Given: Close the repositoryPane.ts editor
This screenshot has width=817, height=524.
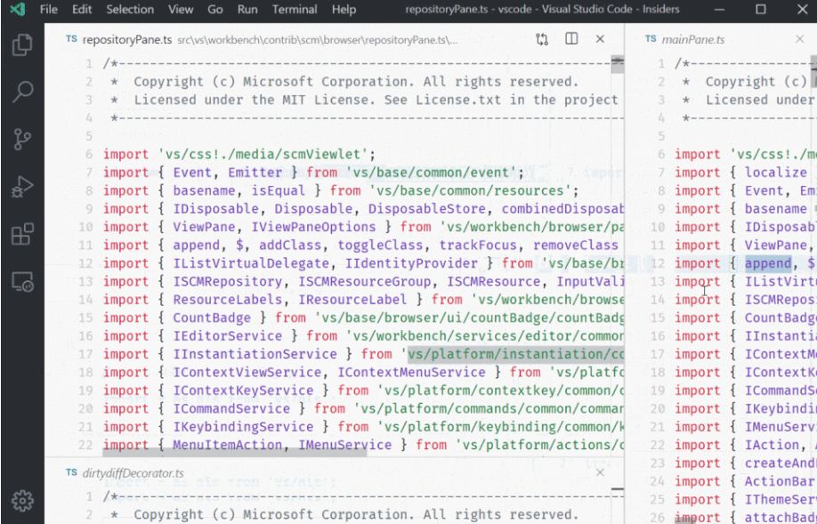Looking at the screenshot, I should point(601,39).
